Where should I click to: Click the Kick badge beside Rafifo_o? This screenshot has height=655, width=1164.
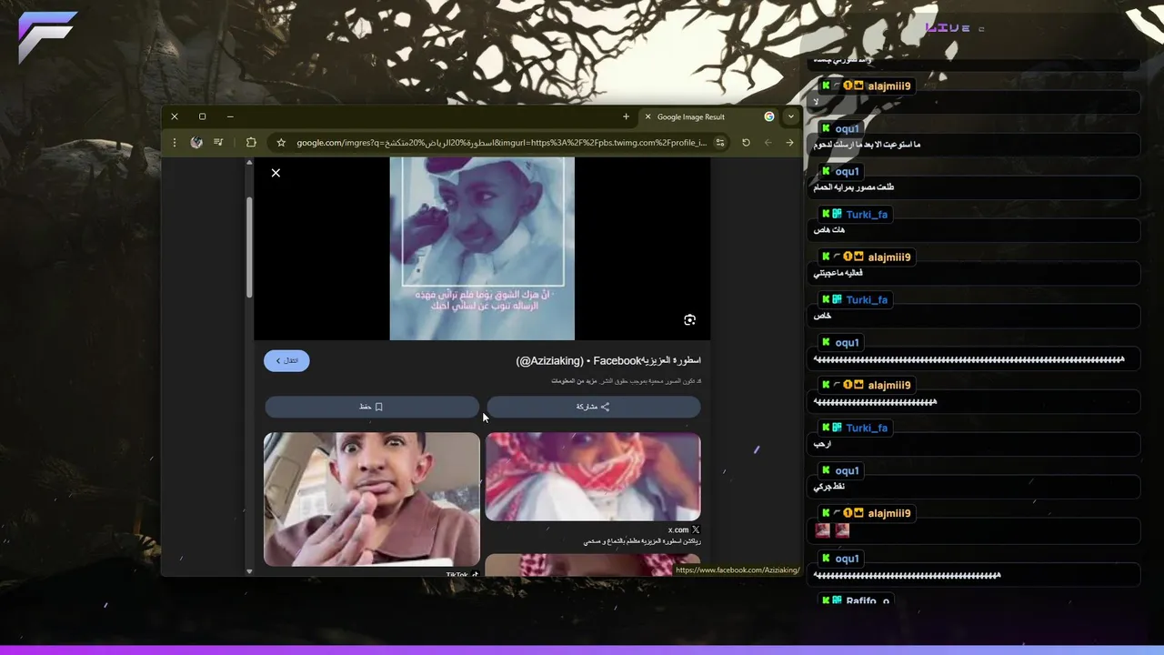[826, 600]
